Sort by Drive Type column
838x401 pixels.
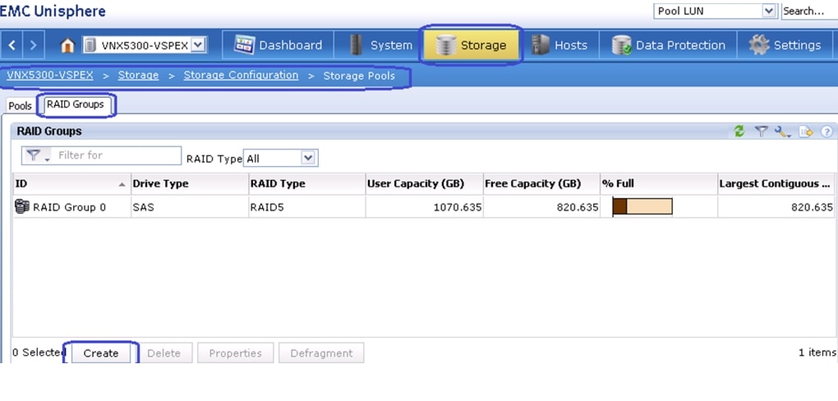189,184
